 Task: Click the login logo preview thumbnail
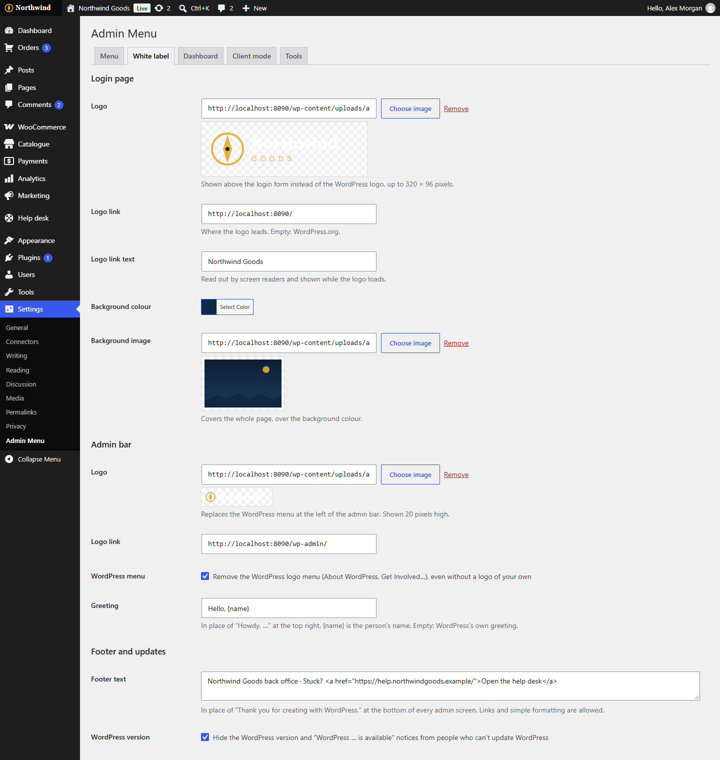click(x=284, y=149)
